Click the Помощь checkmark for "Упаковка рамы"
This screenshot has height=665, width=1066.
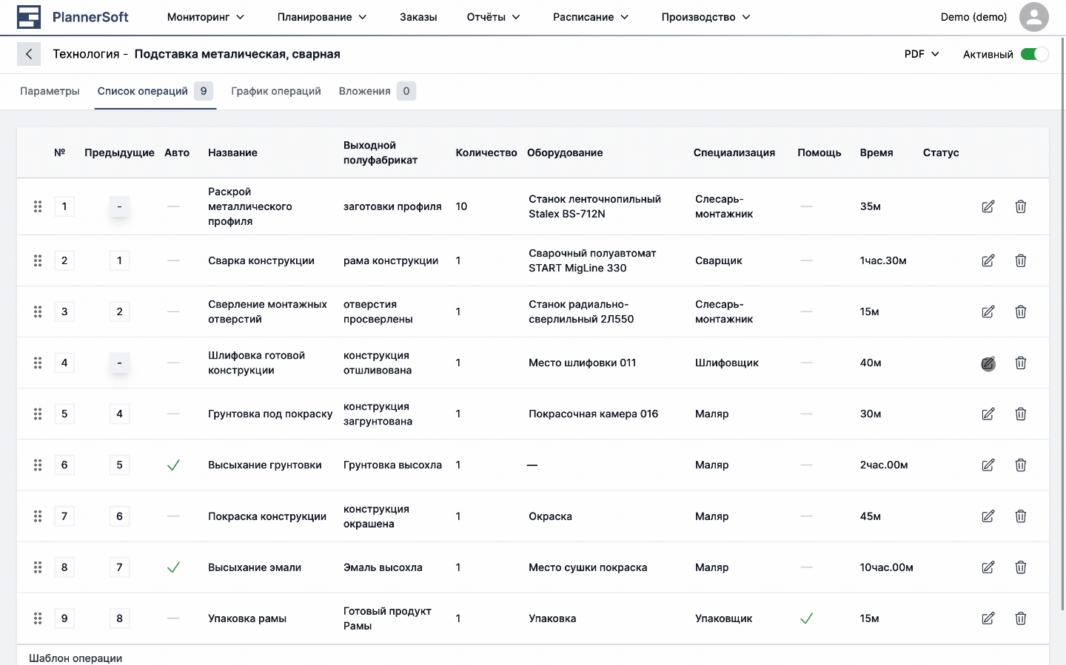tap(806, 618)
